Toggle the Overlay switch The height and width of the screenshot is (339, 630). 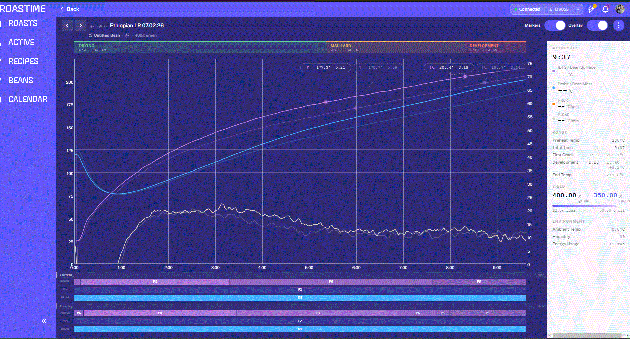pyautogui.click(x=597, y=25)
